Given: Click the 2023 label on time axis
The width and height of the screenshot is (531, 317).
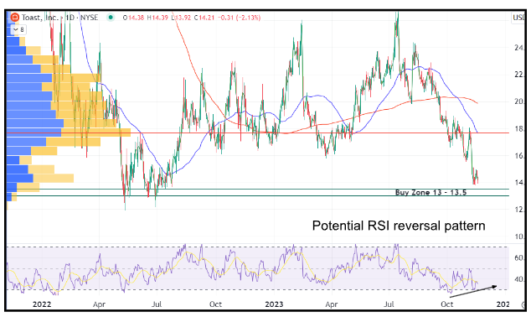Looking at the screenshot, I should click(274, 304).
